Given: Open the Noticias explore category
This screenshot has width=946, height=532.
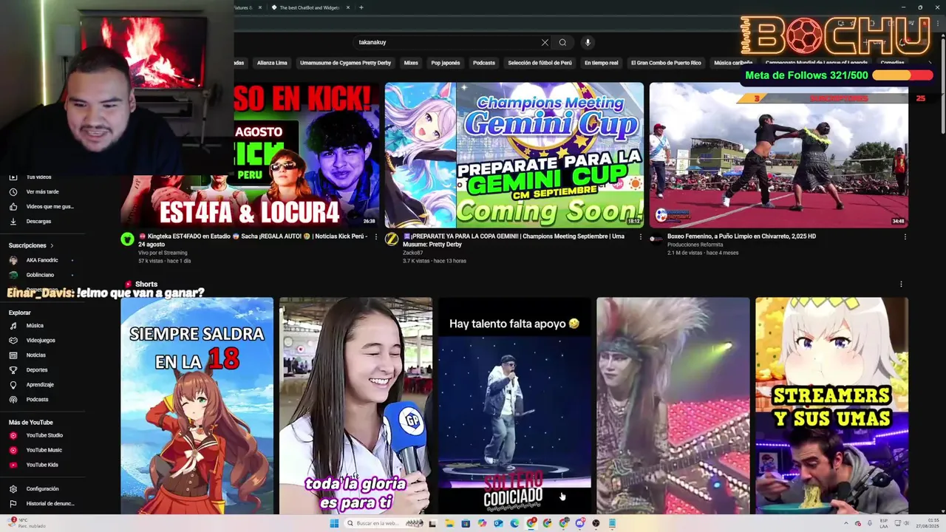Looking at the screenshot, I should click(35, 355).
